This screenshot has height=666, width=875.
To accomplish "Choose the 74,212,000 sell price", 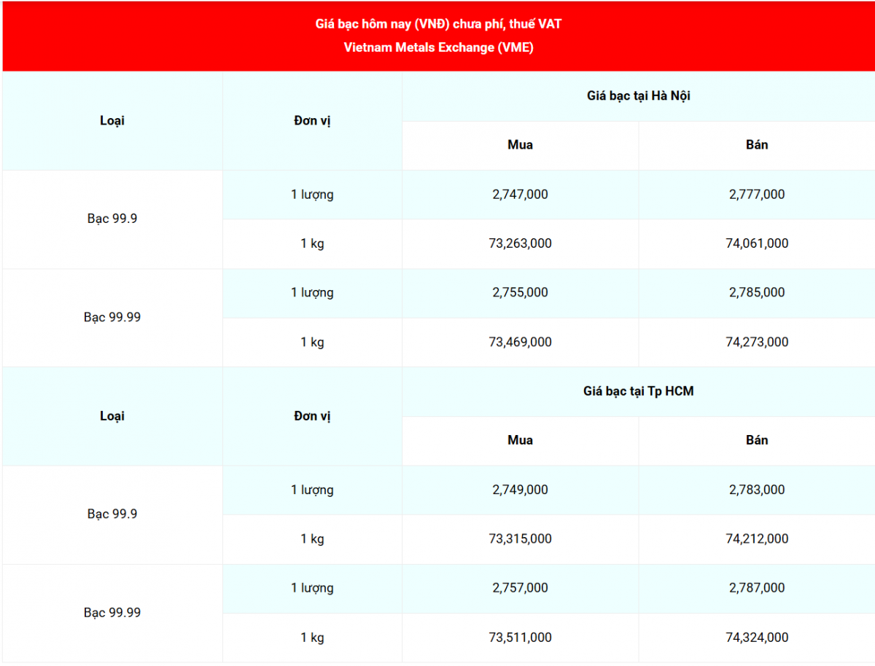I will (756, 539).
